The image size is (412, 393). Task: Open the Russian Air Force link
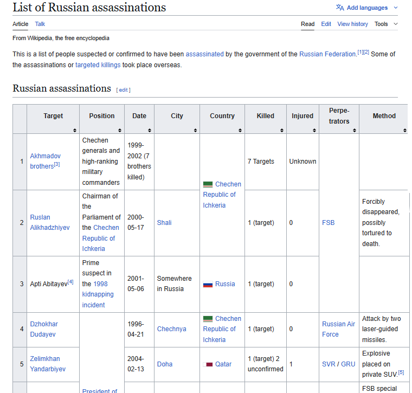(338, 329)
